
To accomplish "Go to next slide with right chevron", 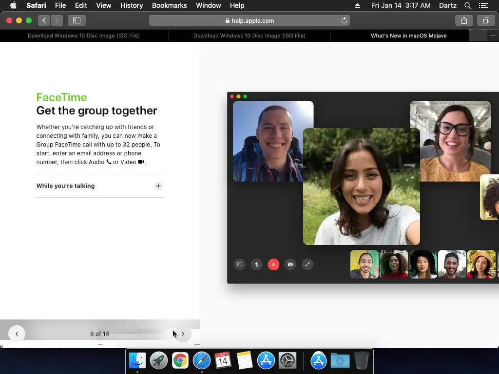I will click(183, 334).
